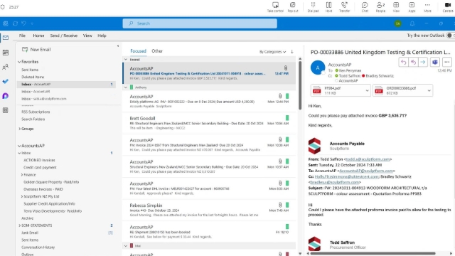Open the View options icon
The image size is (455, 256).
(x=396, y=5)
